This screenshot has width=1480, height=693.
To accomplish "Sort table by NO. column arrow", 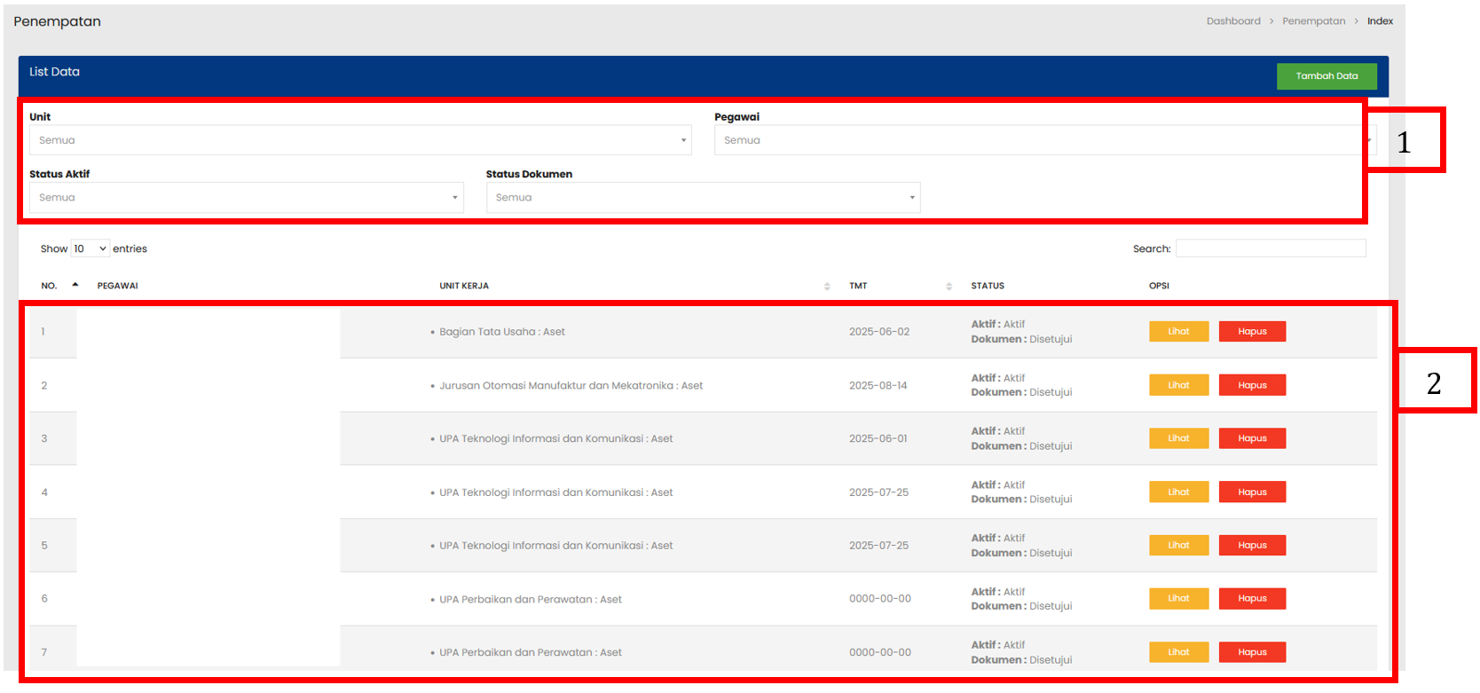I will (x=75, y=286).
